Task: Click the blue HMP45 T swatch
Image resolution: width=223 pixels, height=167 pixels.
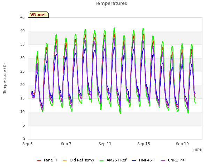Action: (x=134, y=161)
